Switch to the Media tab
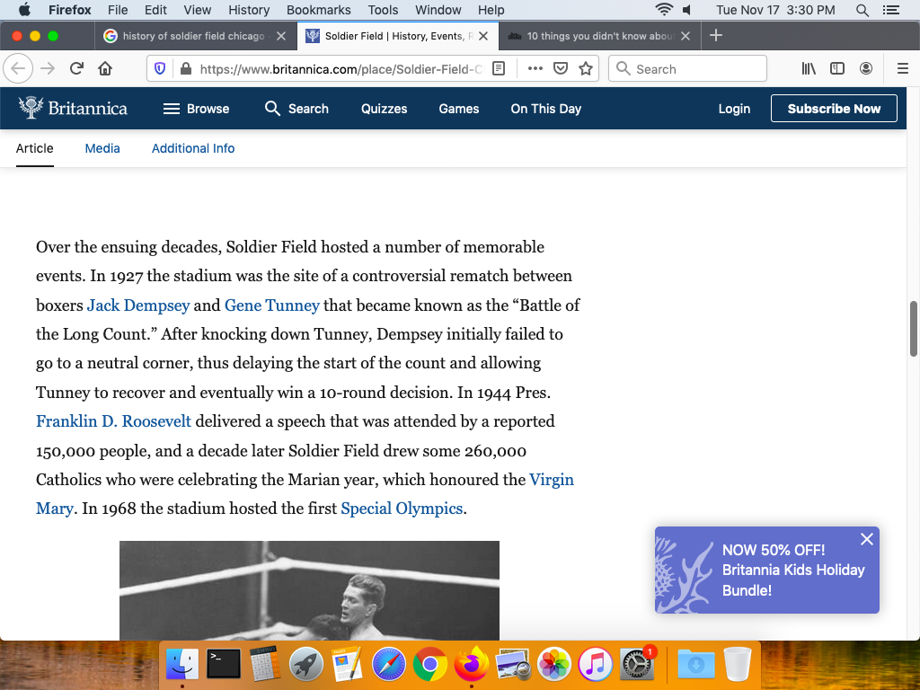This screenshot has height=690, width=920. [102, 148]
